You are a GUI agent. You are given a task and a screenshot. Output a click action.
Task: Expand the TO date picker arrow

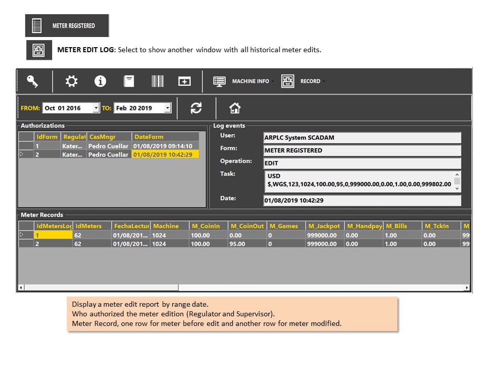(x=168, y=108)
